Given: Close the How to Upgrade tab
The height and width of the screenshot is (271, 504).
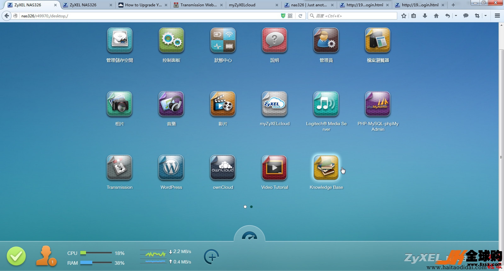Looking at the screenshot, I should tap(166, 5).
